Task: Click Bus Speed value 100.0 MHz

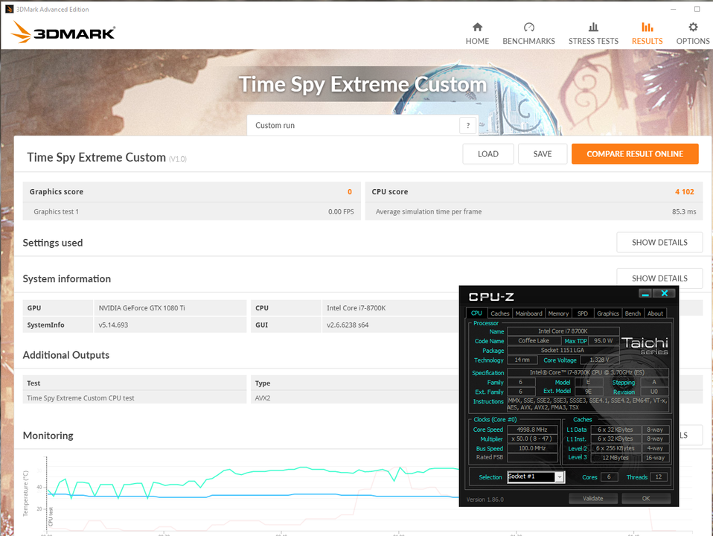Action: [x=532, y=448]
